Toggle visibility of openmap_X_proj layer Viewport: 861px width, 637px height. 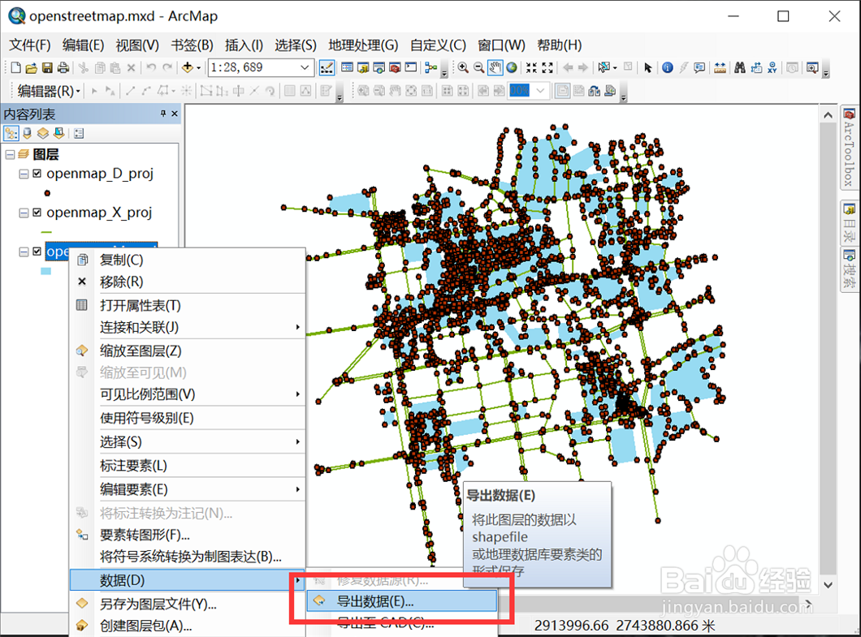tap(37, 213)
